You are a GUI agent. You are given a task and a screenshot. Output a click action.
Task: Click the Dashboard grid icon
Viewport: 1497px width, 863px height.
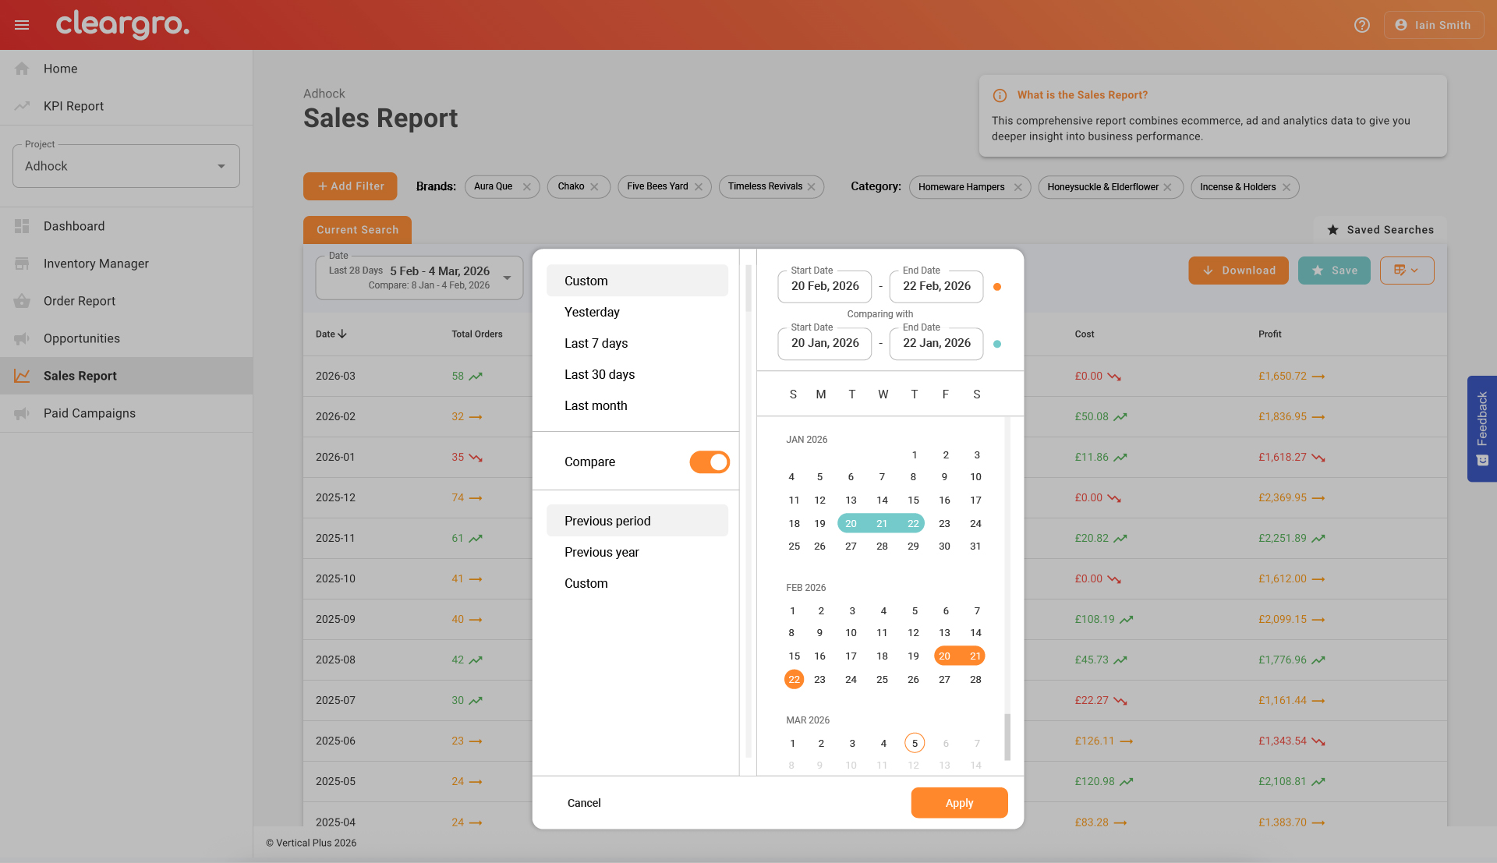pos(22,226)
